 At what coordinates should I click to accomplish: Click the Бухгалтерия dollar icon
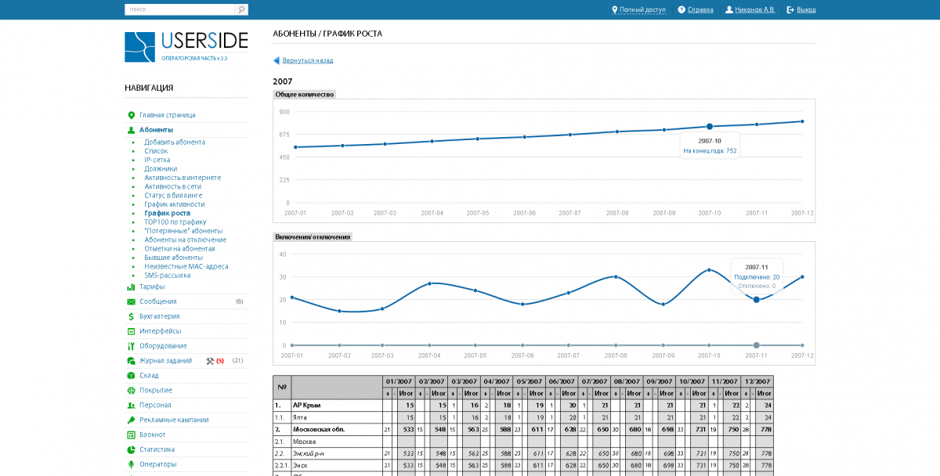coord(131,316)
